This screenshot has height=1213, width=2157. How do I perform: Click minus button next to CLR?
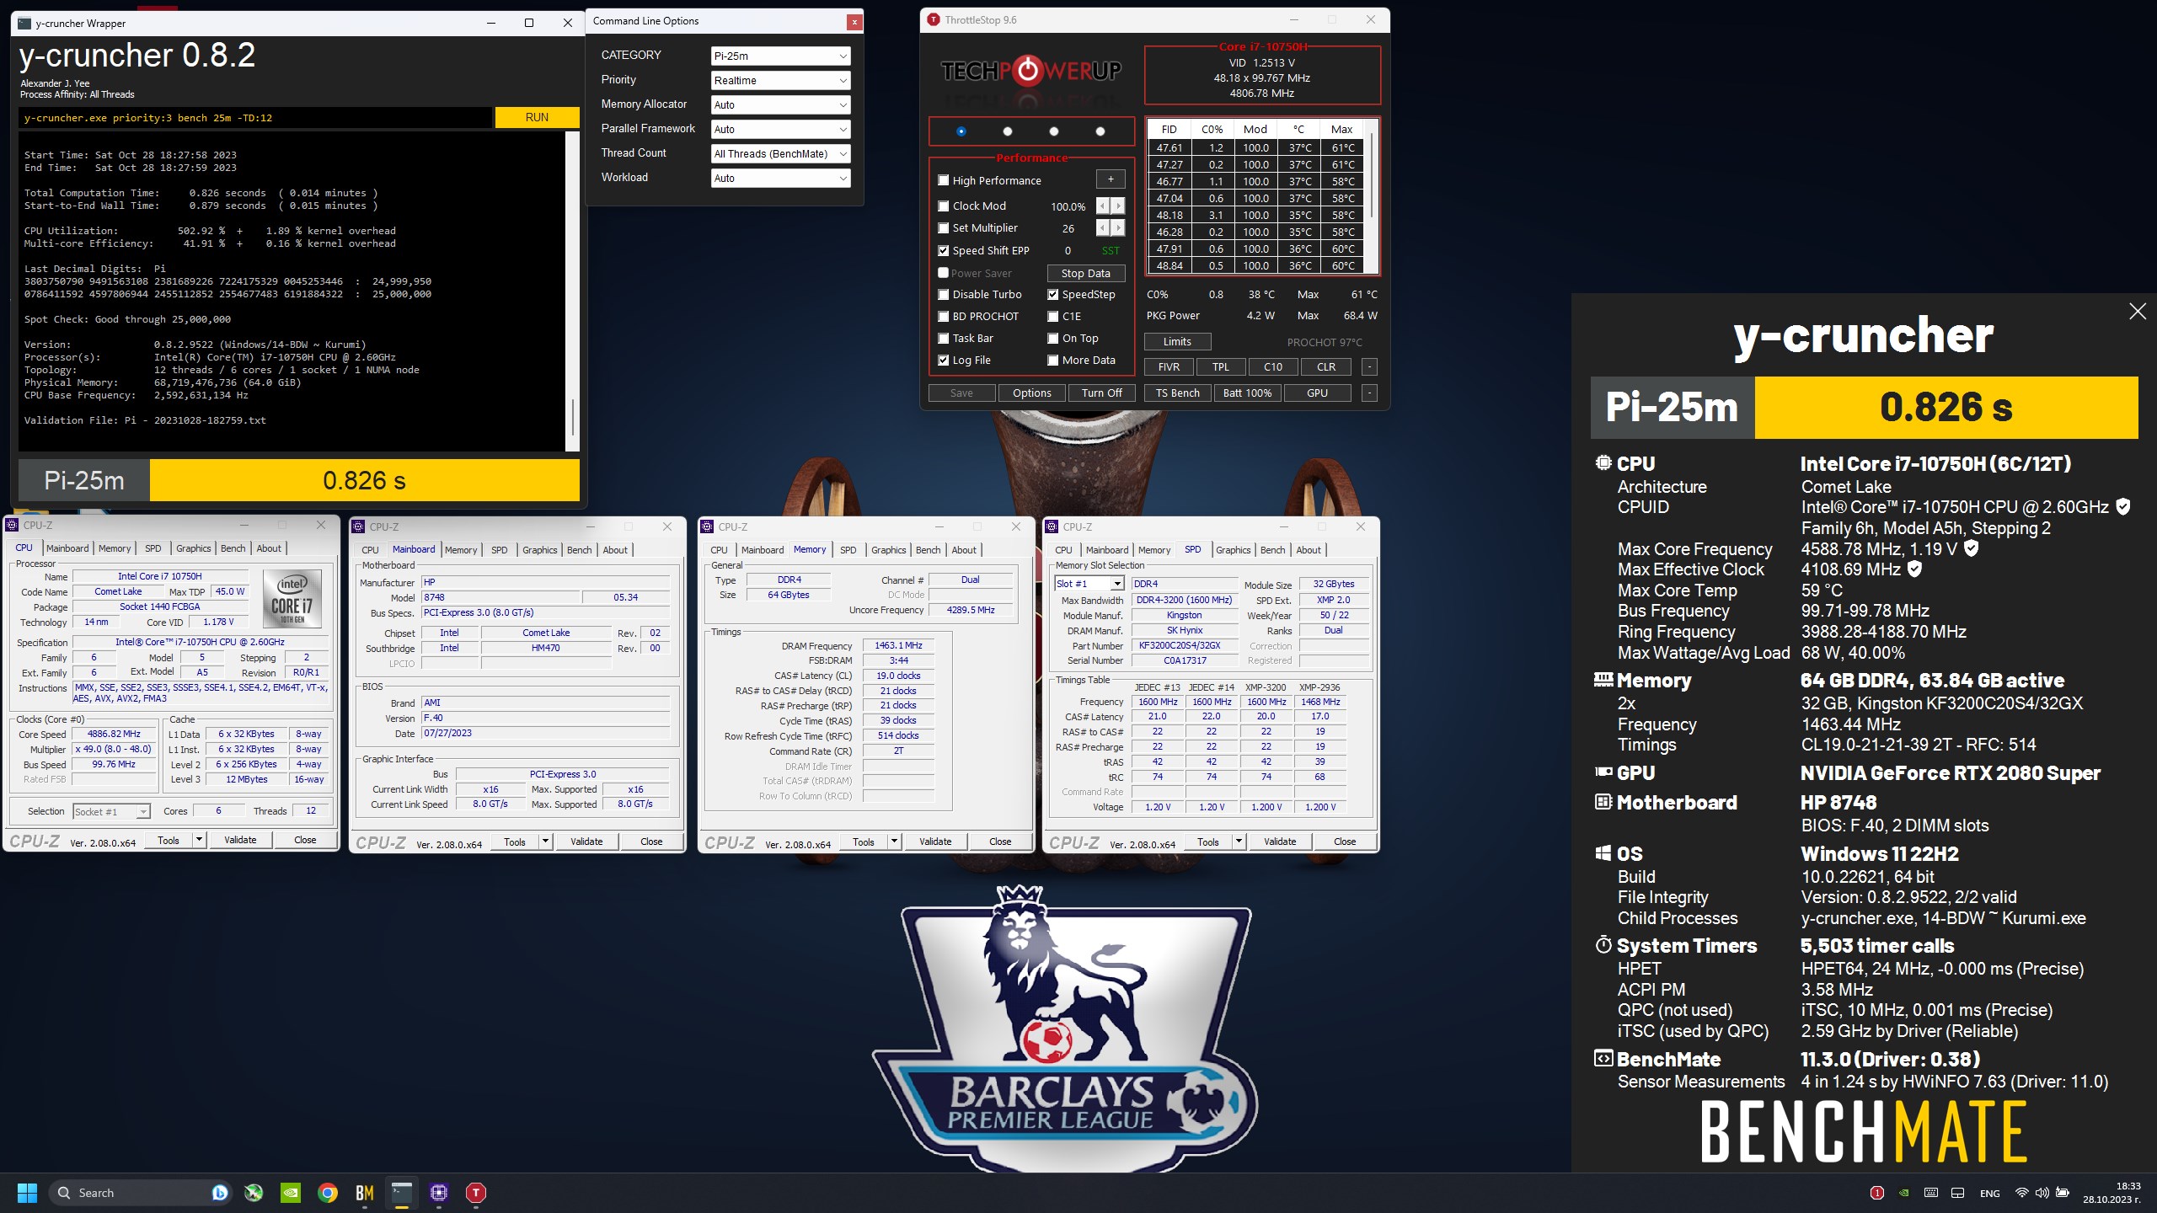pos(1369,367)
